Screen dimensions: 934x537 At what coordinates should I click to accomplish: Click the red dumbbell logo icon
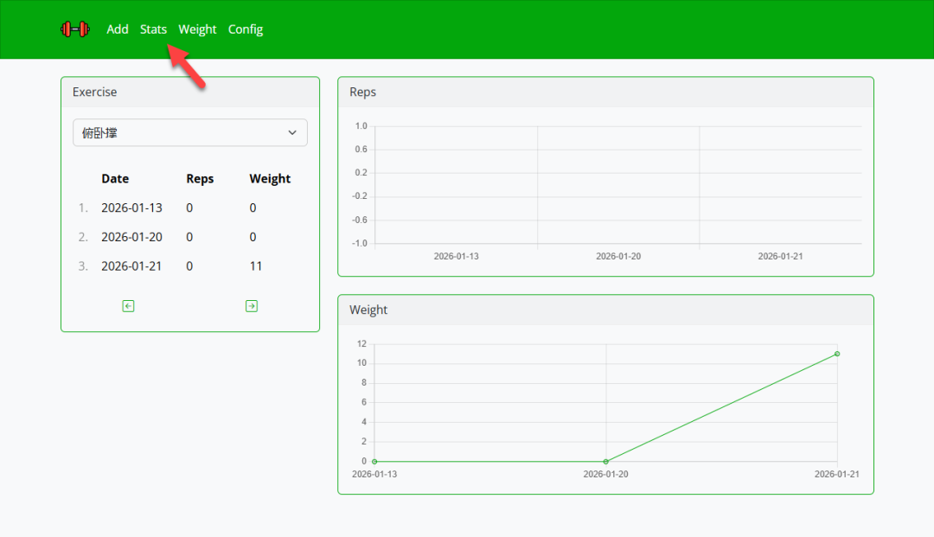pyautogui.click(x=75, y=29)
